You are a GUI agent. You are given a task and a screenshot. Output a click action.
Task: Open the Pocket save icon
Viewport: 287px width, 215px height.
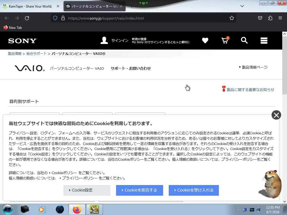tap(260, 18)
